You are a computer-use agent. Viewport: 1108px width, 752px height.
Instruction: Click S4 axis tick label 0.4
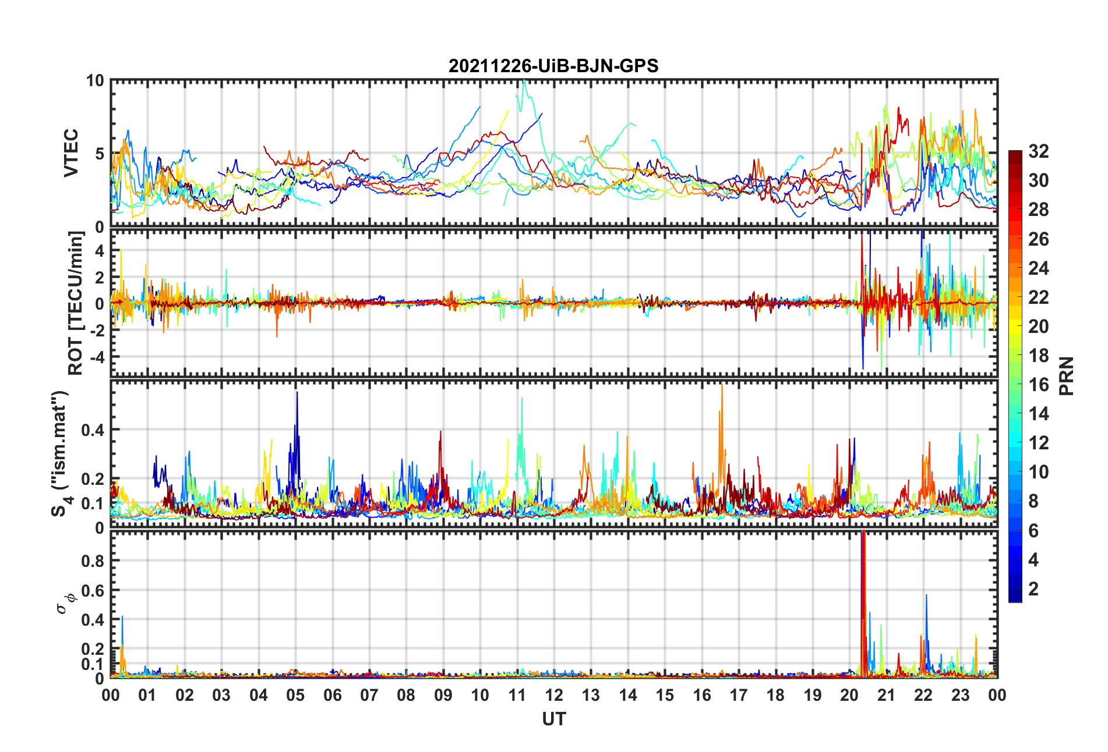coord(93,430)
